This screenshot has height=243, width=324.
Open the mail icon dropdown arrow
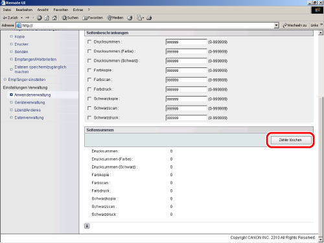143,18
